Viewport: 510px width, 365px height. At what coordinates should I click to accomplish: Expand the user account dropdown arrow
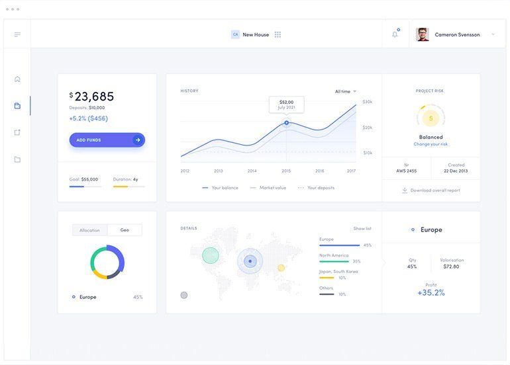493,34
